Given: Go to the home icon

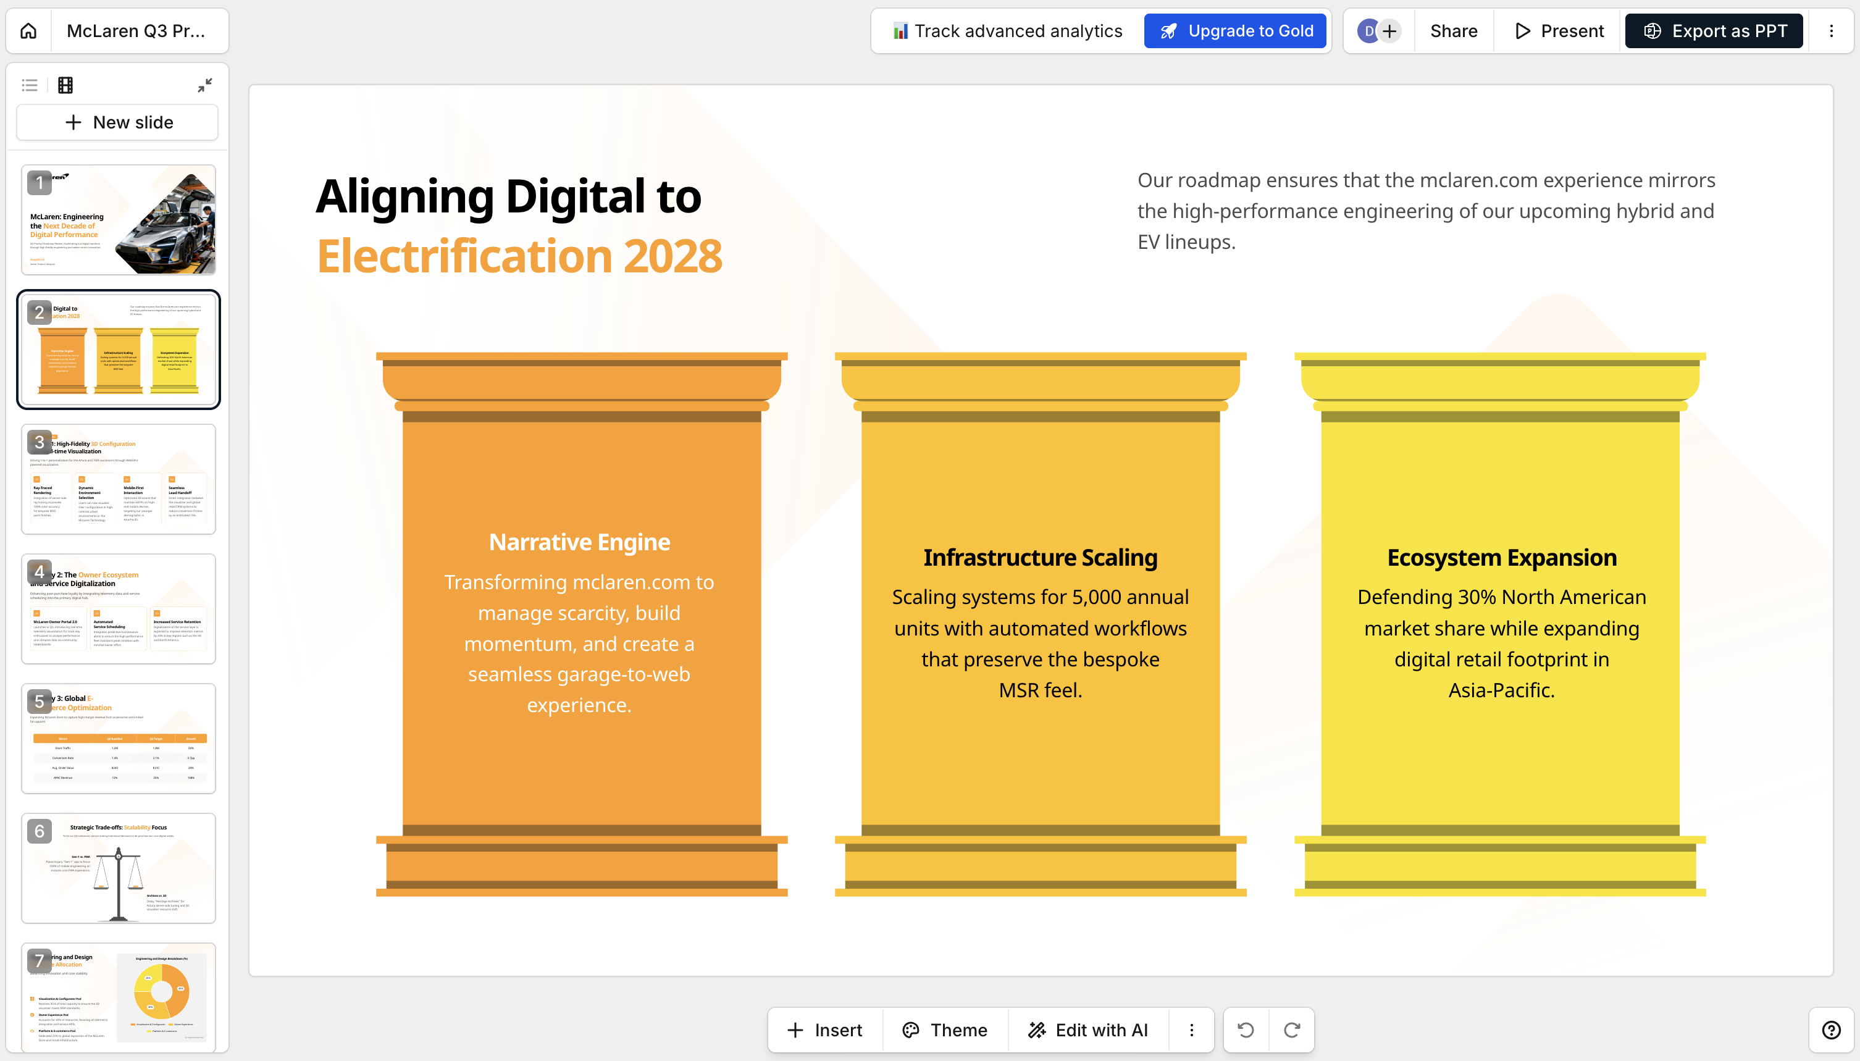Looking at the screenshot, I should 28,31.
